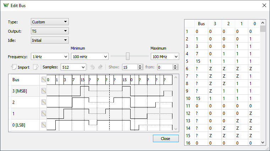The image size is (270, 151).
Task: Open the Type dropdown set to Custom
Action: coord(50,22)
